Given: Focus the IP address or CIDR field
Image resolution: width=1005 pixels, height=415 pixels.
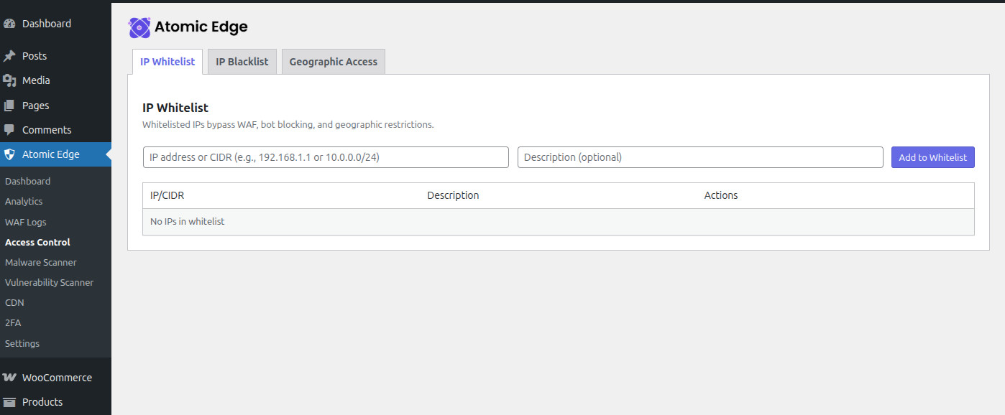Looking at the screenshot, I should 326,157.
